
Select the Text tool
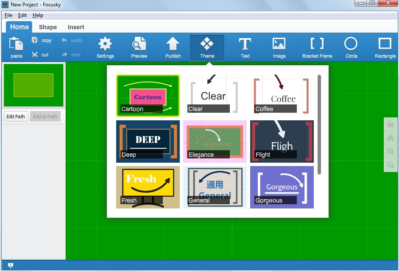point(245,47)
